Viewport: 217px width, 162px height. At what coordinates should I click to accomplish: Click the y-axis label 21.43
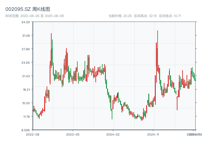pyautogui.click(x=26, y=76)
